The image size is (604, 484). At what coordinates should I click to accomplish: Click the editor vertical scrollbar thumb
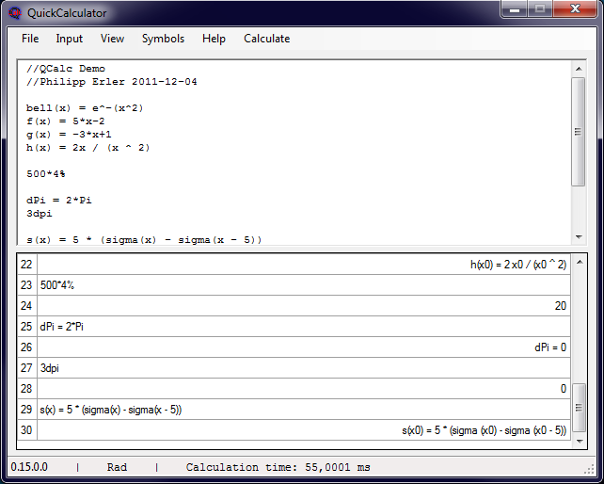click(579, 132)
